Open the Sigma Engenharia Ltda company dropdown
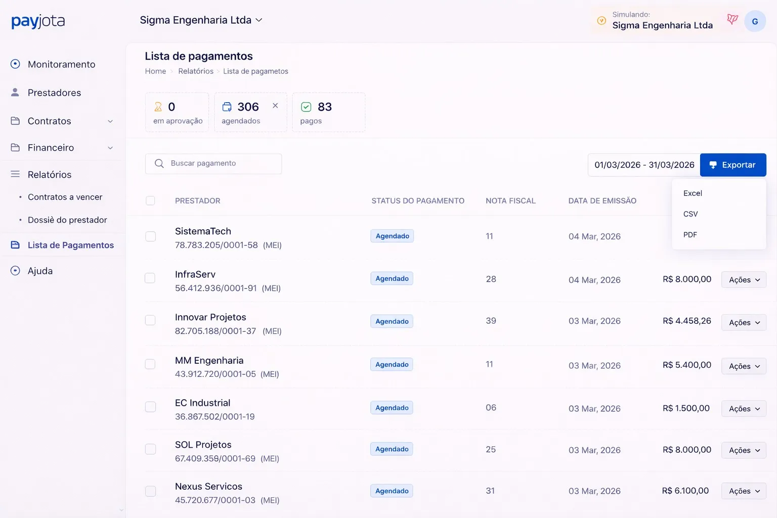This screenshot has height=518, width=777. click(201, 20)
